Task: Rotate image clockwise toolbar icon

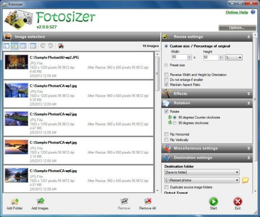Action: [50, 46]
